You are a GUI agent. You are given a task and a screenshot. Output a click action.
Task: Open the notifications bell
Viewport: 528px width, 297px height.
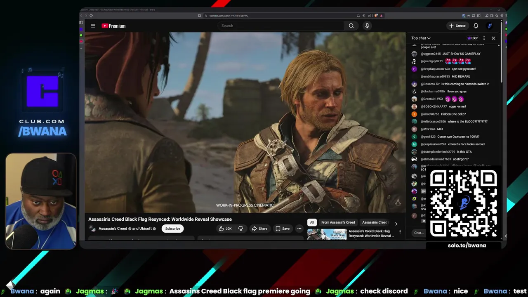[476, 26]
